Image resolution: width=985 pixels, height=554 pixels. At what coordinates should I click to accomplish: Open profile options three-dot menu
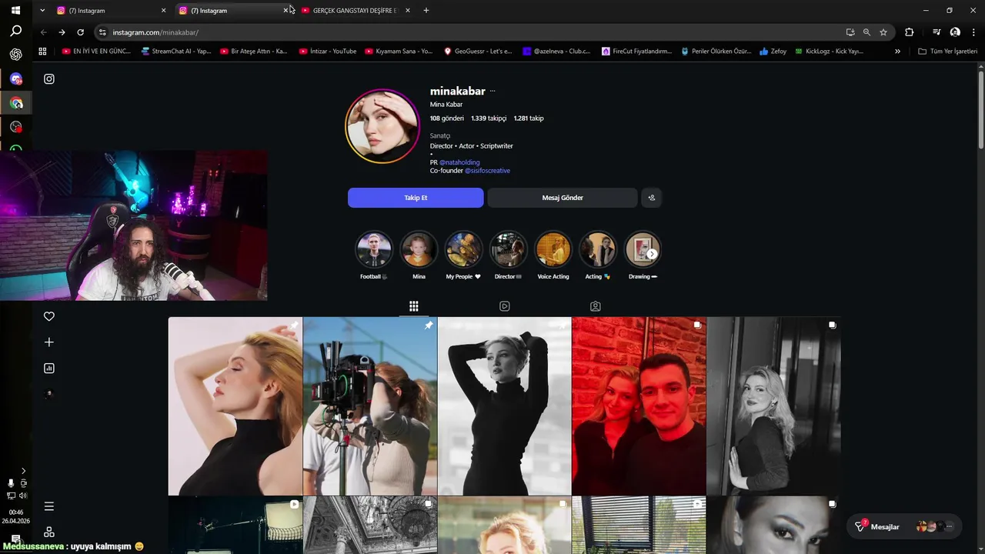pyautogui.click(x=492, y=91)
